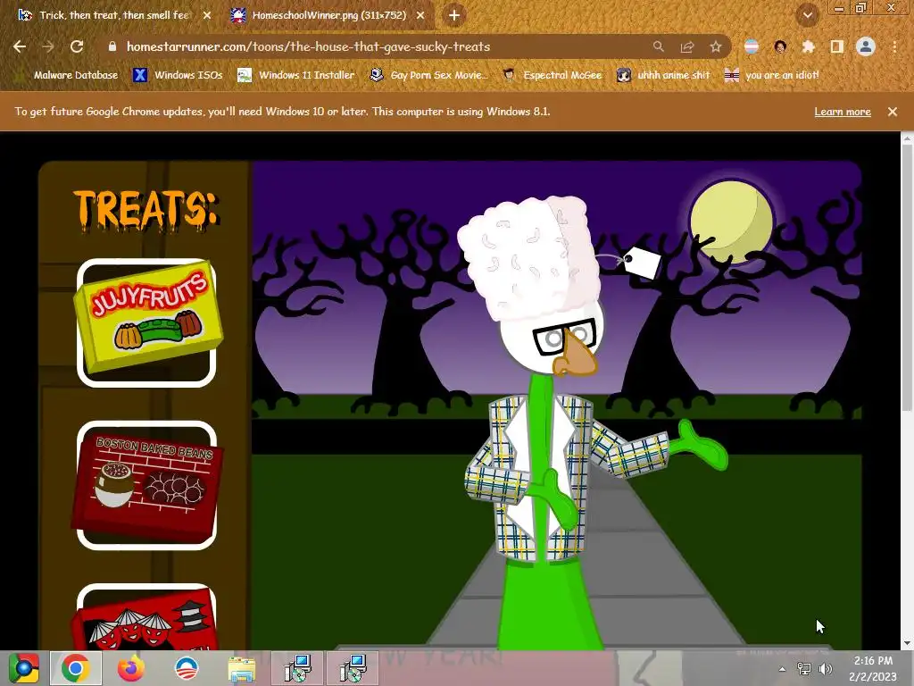The height and width of the screenshot is (686, 914).
Task: Click the price tag on the hat
Action: pyautogui.click(x=641, y=262)
